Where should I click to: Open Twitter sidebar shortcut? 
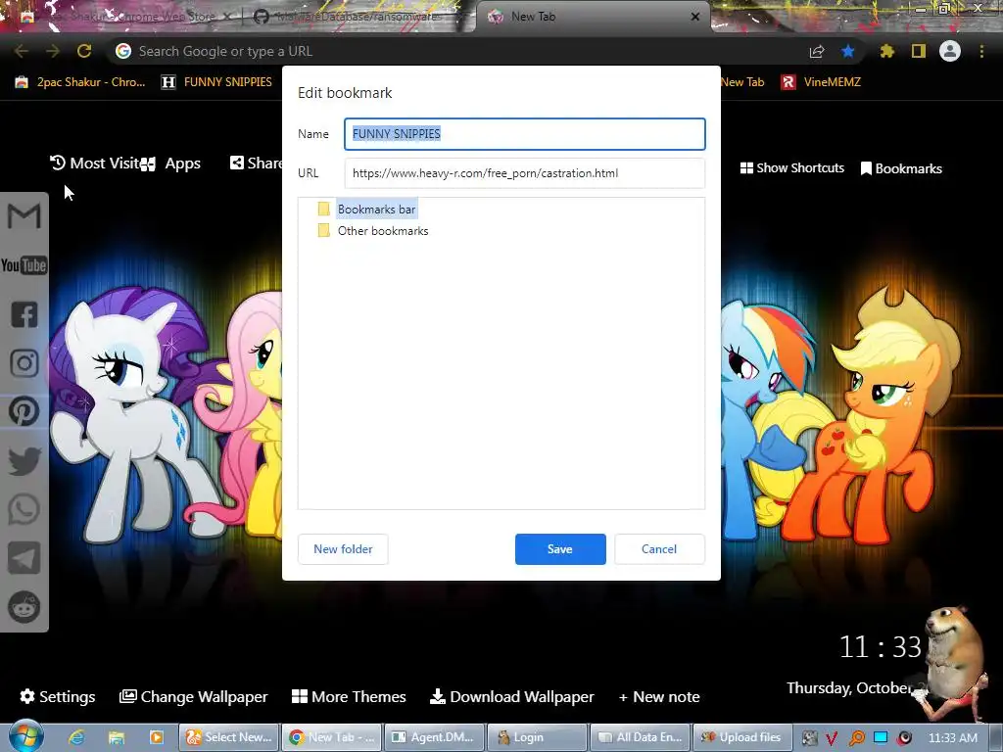(x=24, y=461)
